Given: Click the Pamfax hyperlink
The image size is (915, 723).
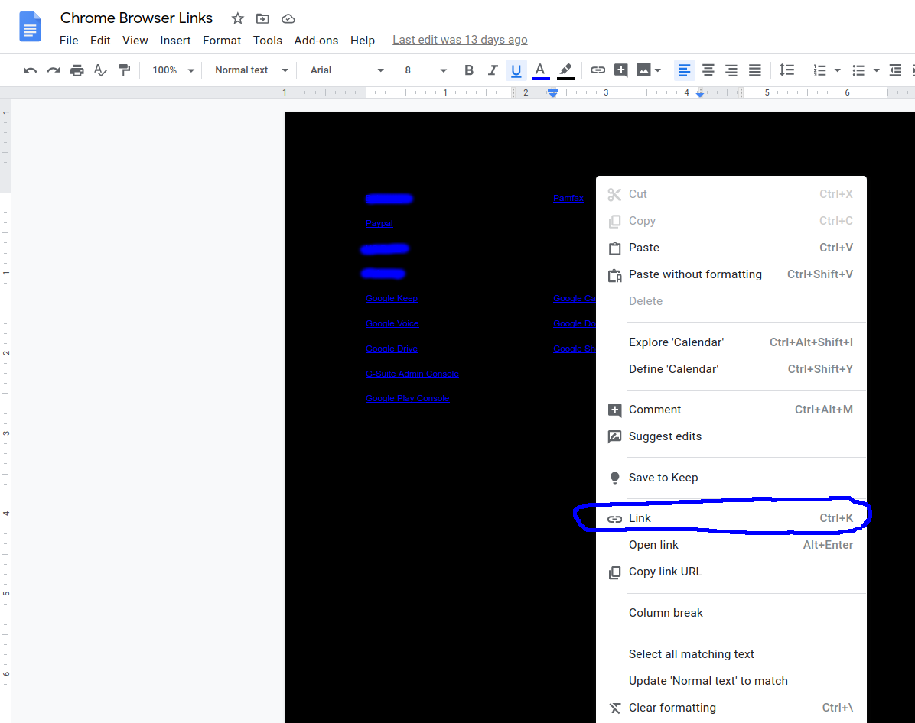Looking at the screenshot, I should coord(568,198).
